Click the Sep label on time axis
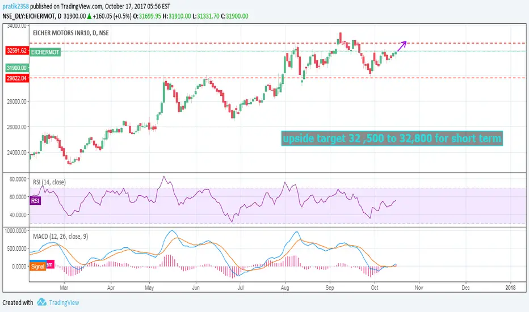 click(x=330, y=288)
